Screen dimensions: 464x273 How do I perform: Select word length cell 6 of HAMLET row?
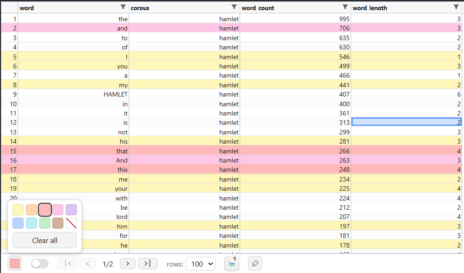point(406,94)
